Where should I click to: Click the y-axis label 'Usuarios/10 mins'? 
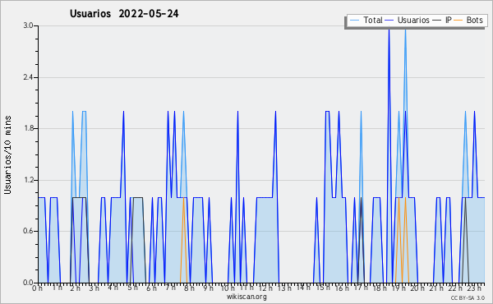[7, 154]
